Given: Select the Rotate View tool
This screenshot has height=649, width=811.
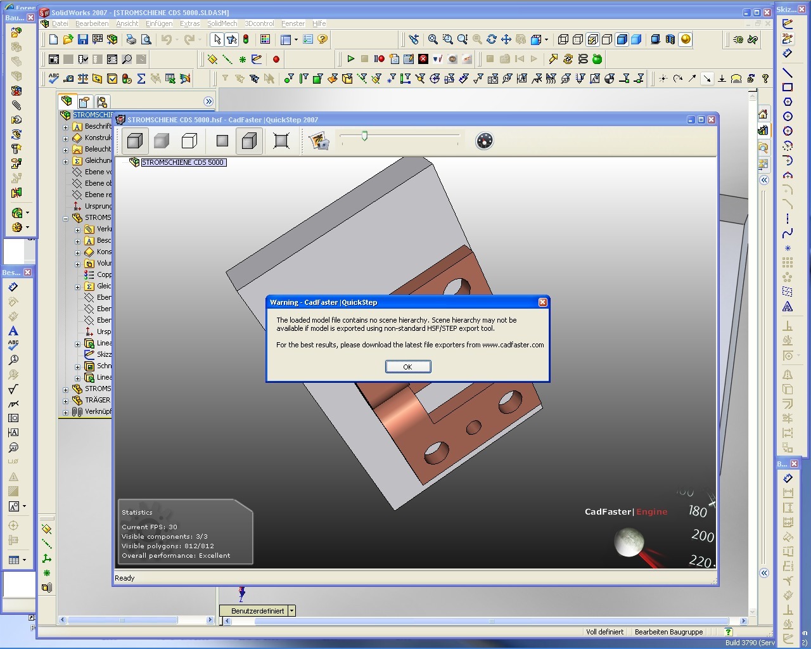Looking at the screenshot, I should 491,39.
